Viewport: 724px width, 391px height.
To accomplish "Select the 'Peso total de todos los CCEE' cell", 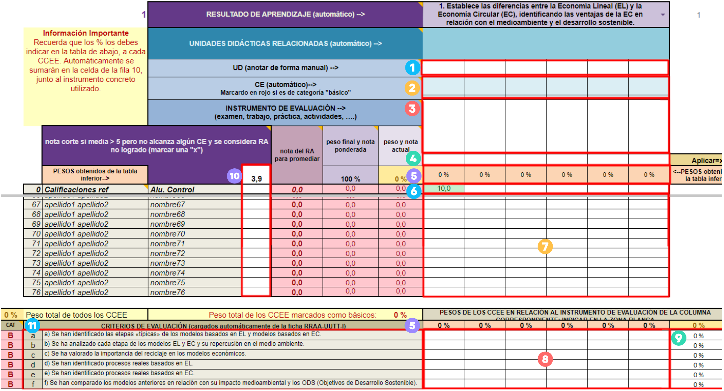I will tap(86, 315).
